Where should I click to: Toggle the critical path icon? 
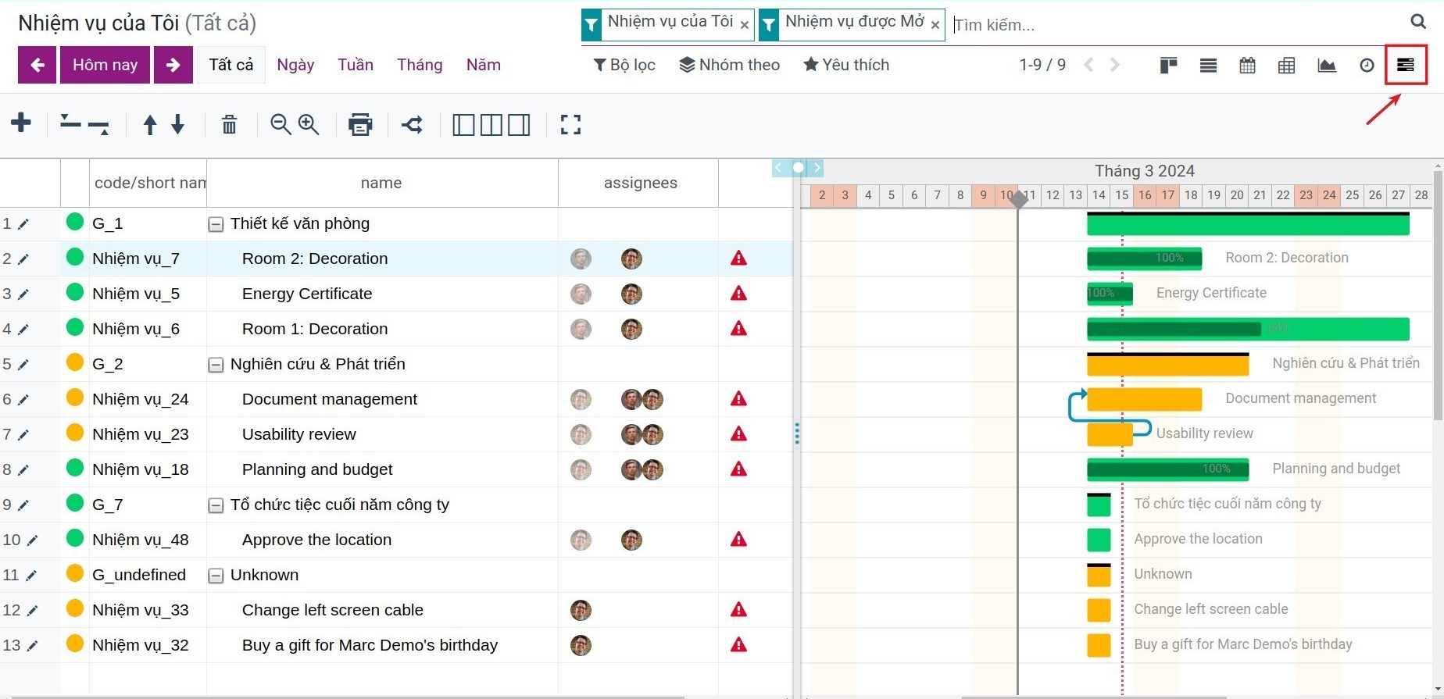[413, 124]
